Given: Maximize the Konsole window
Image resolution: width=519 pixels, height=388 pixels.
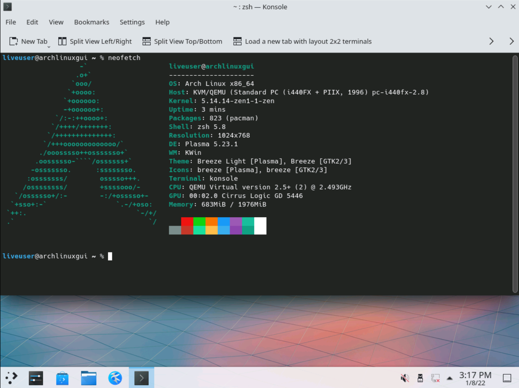Looking at the screenshot, I should [x=501, y=7].
